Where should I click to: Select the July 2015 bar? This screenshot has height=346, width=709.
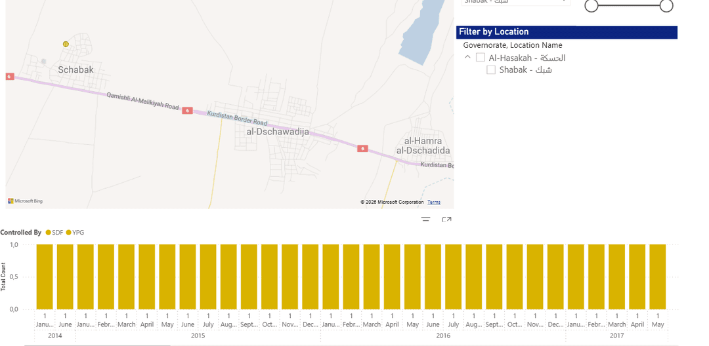[x=208, y=277]
